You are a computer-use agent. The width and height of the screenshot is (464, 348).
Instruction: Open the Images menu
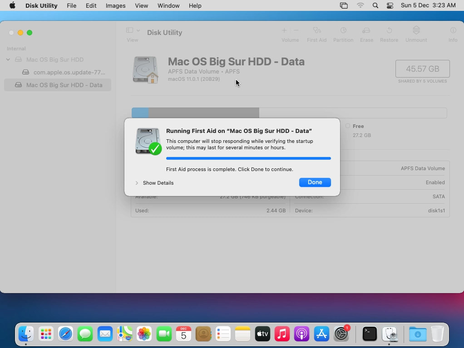click(x=115, y=5)
